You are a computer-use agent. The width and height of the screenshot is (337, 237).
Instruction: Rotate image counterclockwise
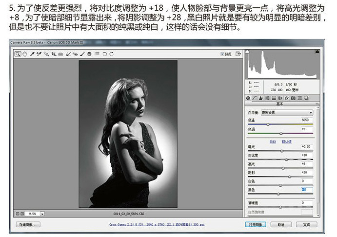tap(105, 54)
